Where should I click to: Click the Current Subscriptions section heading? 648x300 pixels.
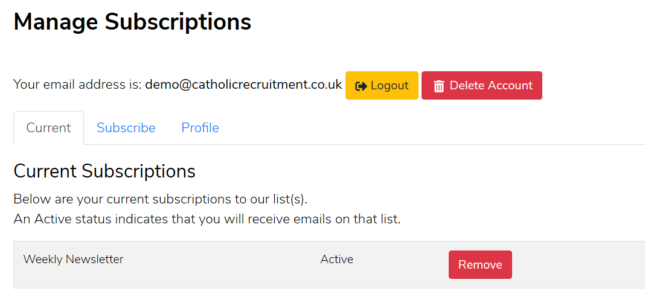coord(104,171)
